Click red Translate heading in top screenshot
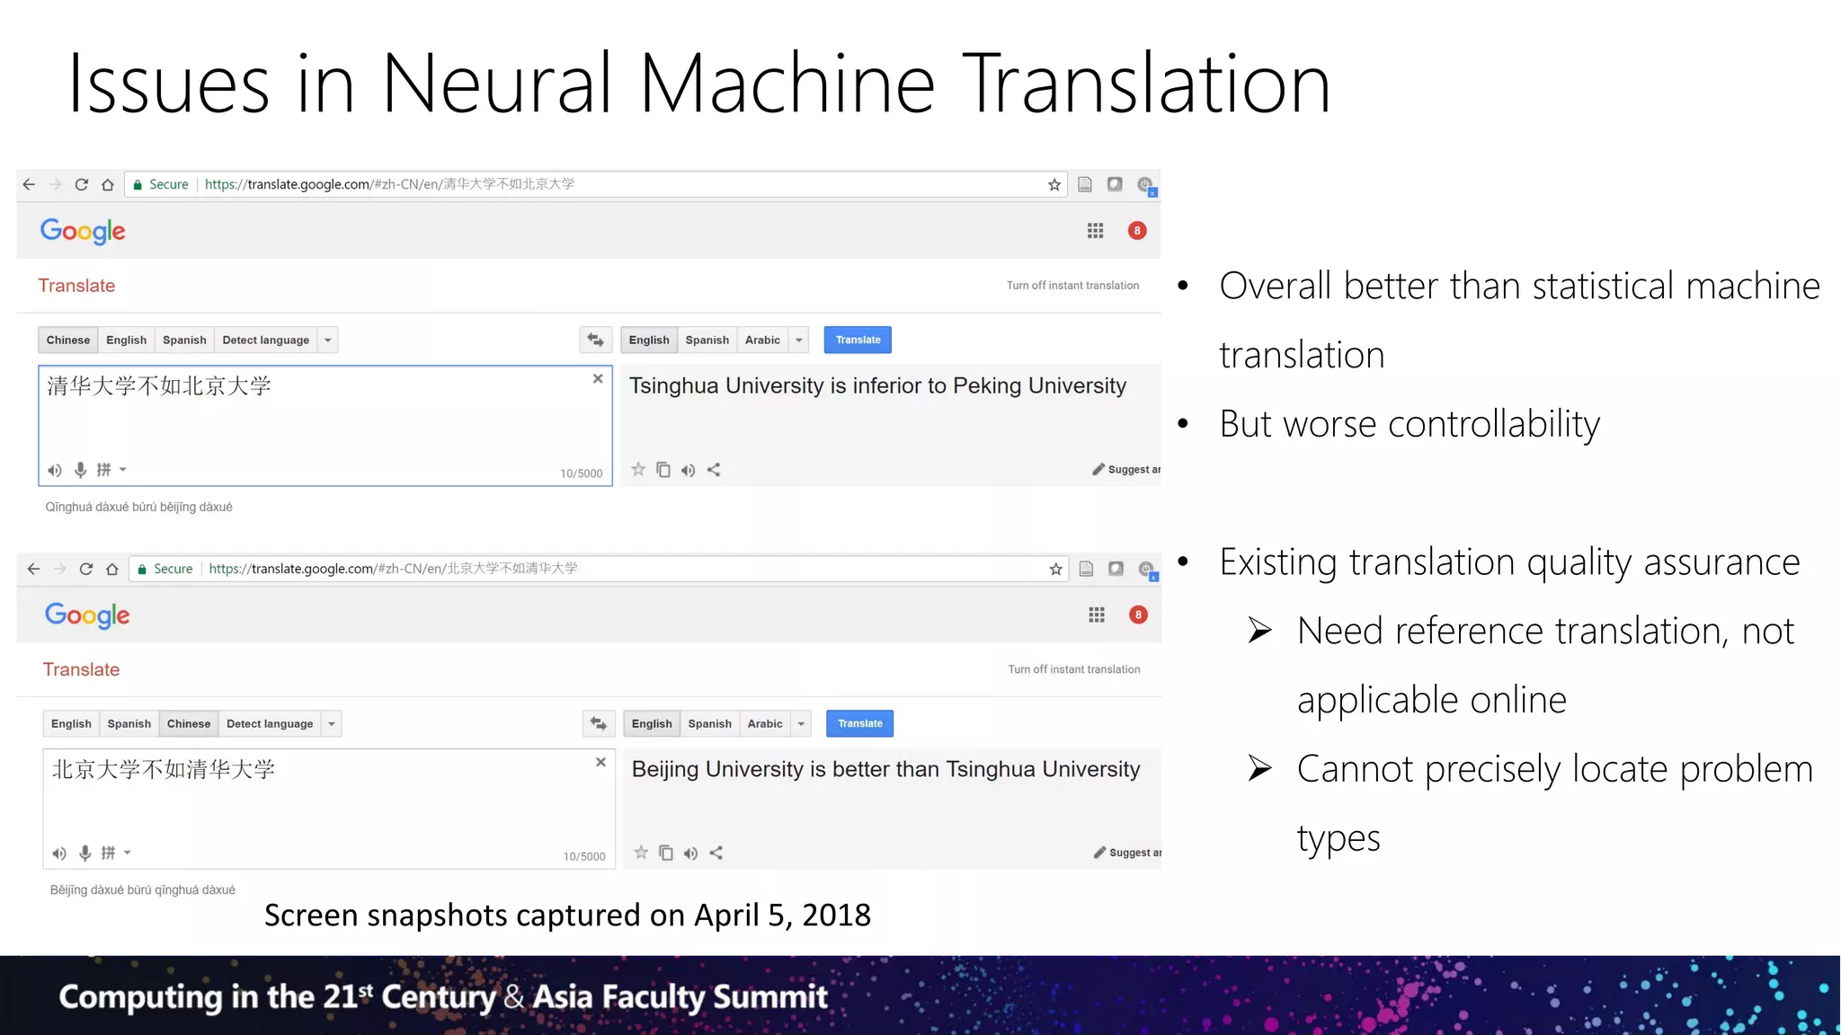 (76, 286)
